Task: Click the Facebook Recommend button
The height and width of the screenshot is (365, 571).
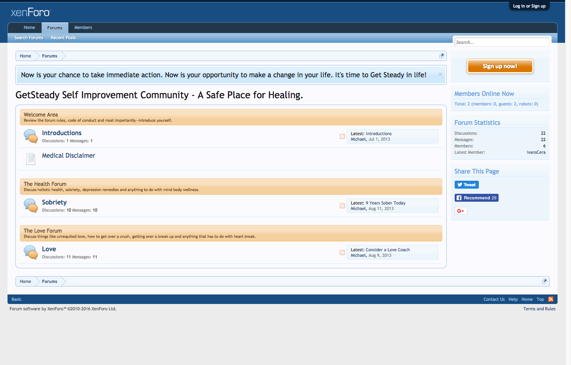Action: 476,198
